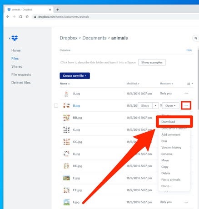Open more options for F.jpg

[x=186, y=202]
